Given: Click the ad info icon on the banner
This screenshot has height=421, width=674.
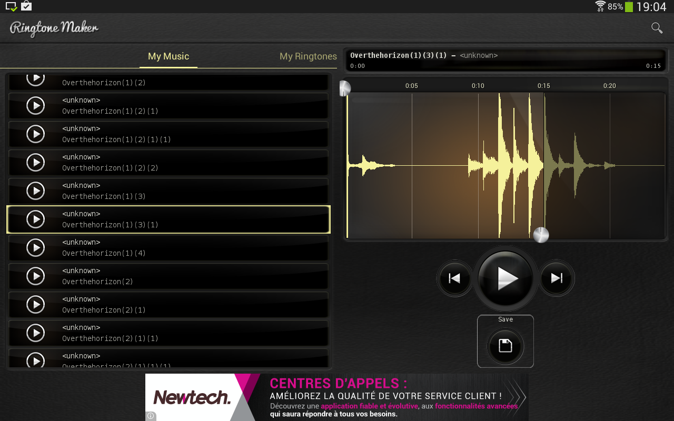Looking at the screenshot, I should click(151, 416).
